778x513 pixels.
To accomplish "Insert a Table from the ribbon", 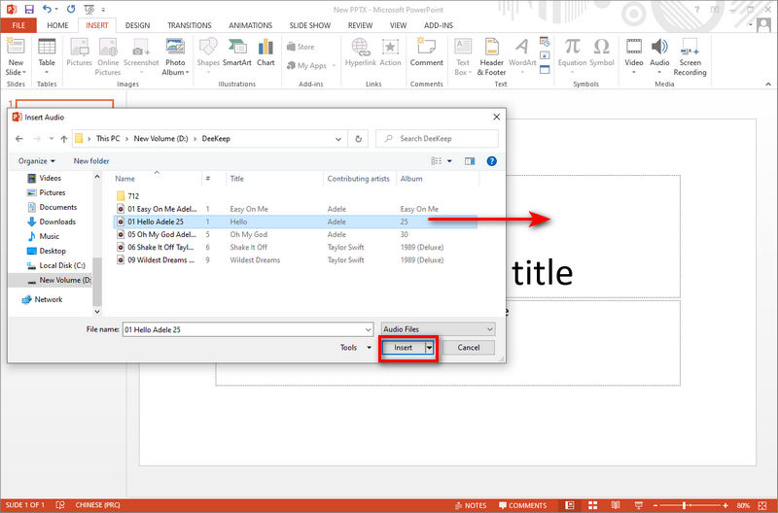I will 47,55.
